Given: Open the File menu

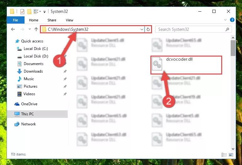Looking at the screenshot, I should tap(16, 20).
